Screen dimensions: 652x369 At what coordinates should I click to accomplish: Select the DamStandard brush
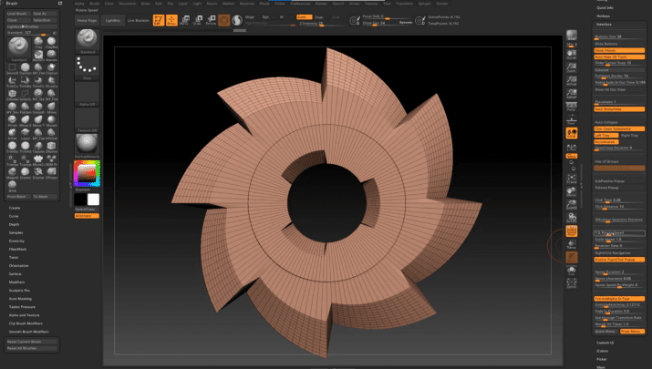point(26,69)
